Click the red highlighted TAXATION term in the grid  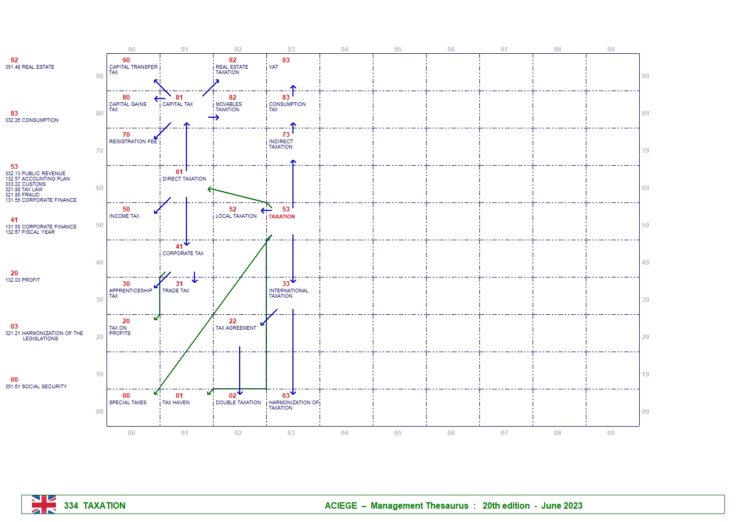tap(281, 217)
